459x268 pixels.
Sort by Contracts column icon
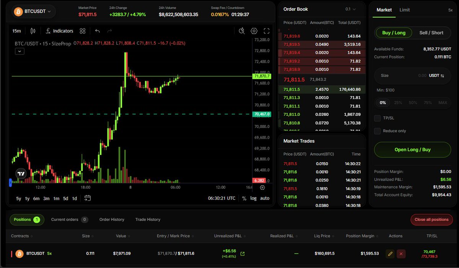click(x=32, y=236)
